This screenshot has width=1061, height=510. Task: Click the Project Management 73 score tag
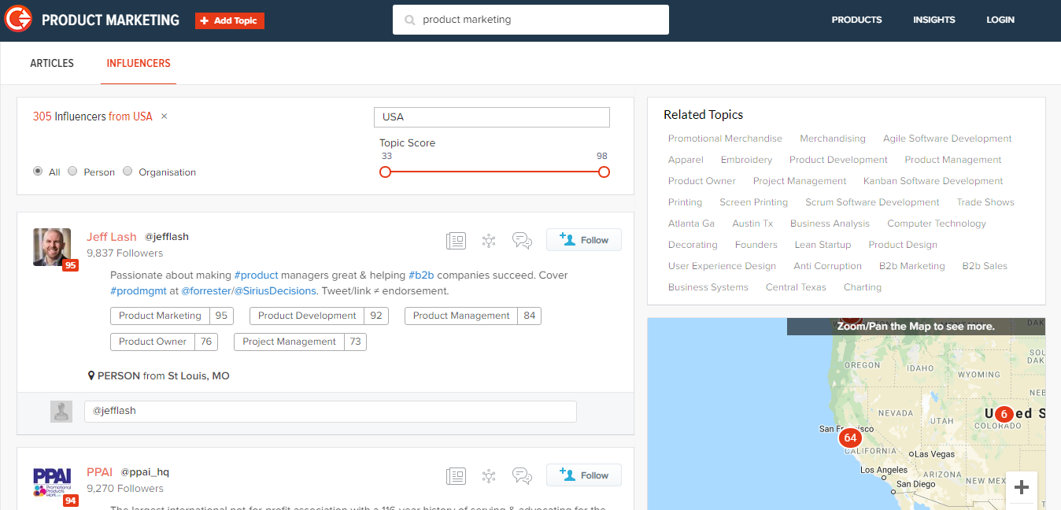[x=300, y=342]
